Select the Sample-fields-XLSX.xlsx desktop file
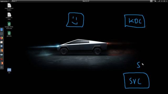This screenshot has height=94, width=168. coord(9,26)
